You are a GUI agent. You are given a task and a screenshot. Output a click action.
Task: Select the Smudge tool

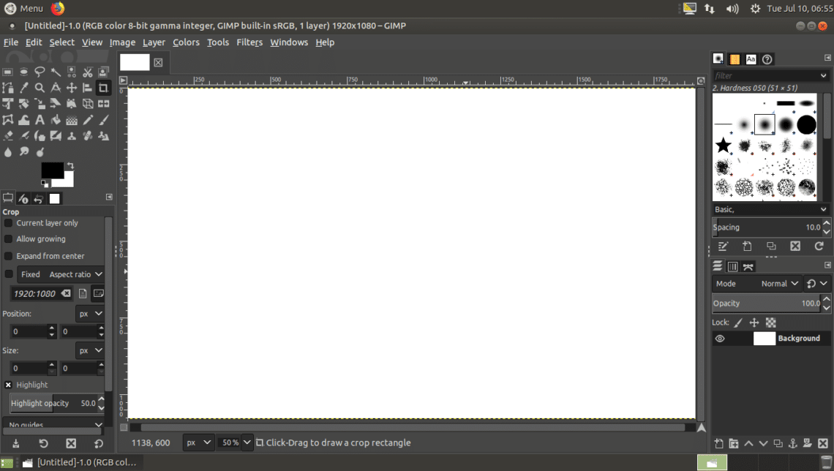point(24,152)
